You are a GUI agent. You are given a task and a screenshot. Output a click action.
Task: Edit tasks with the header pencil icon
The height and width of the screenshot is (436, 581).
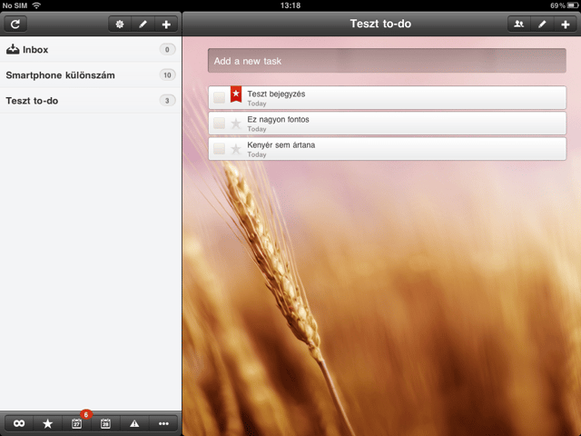click(542, 25)
